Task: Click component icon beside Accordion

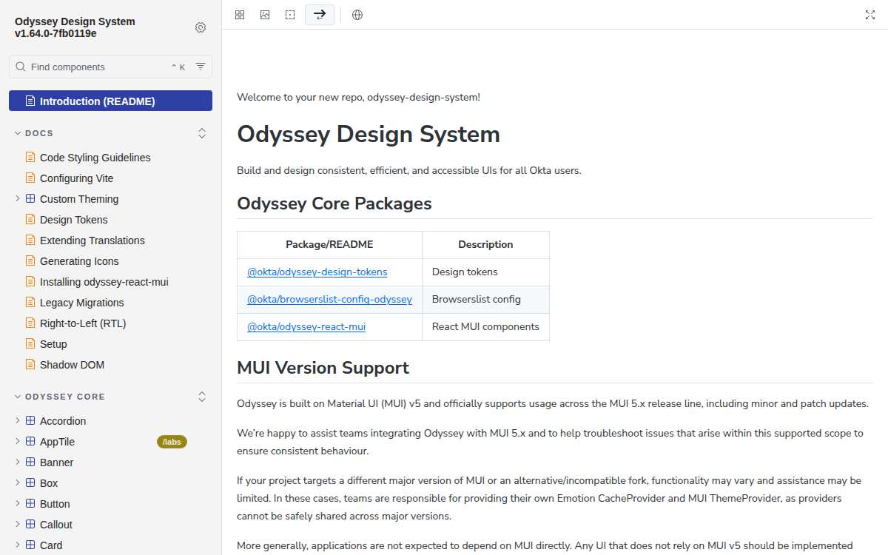Action: tap(30, 421)
